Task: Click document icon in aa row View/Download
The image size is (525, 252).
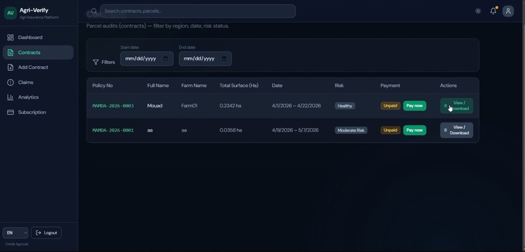Action: (446, 130)
